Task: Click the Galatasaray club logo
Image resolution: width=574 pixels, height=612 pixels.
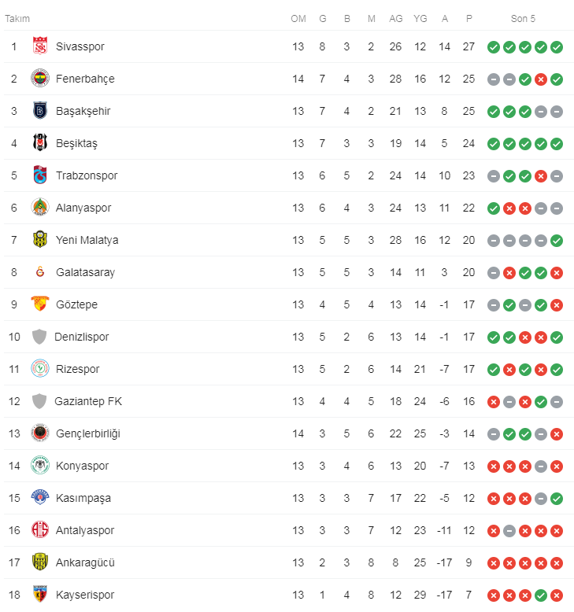Action: (x=40, y=272)
